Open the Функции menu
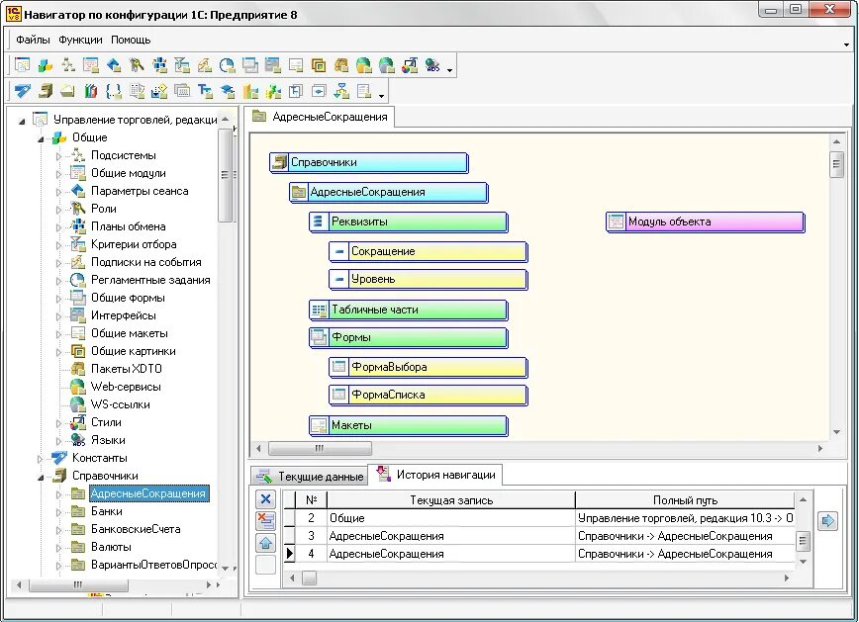The width and height of the screenshot is (859, 622). [80, 40]
